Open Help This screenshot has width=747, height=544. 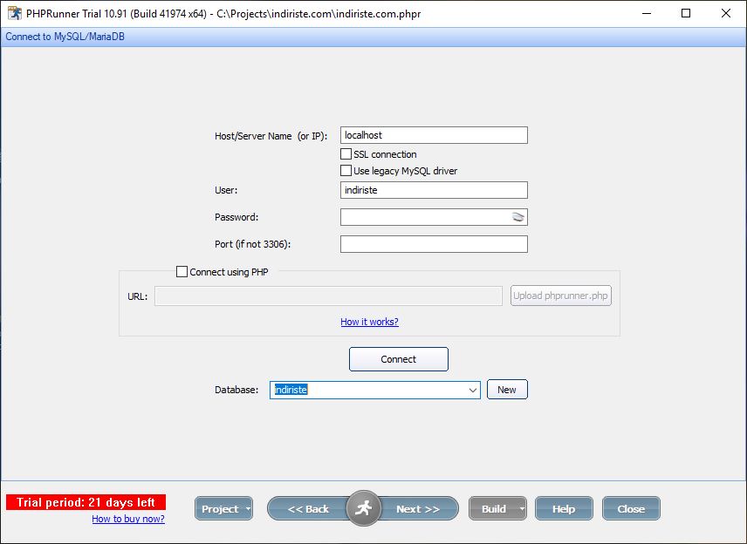pos(564,509)
